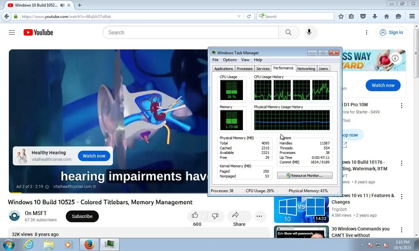This screenshot has height=251, width=419.
Task: Switch to Networking tab
Action: pos(306,69)
